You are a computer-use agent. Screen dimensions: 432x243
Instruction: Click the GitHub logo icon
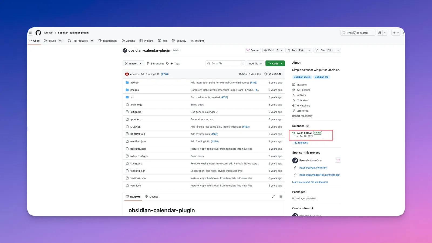click(x=38, y=33)
